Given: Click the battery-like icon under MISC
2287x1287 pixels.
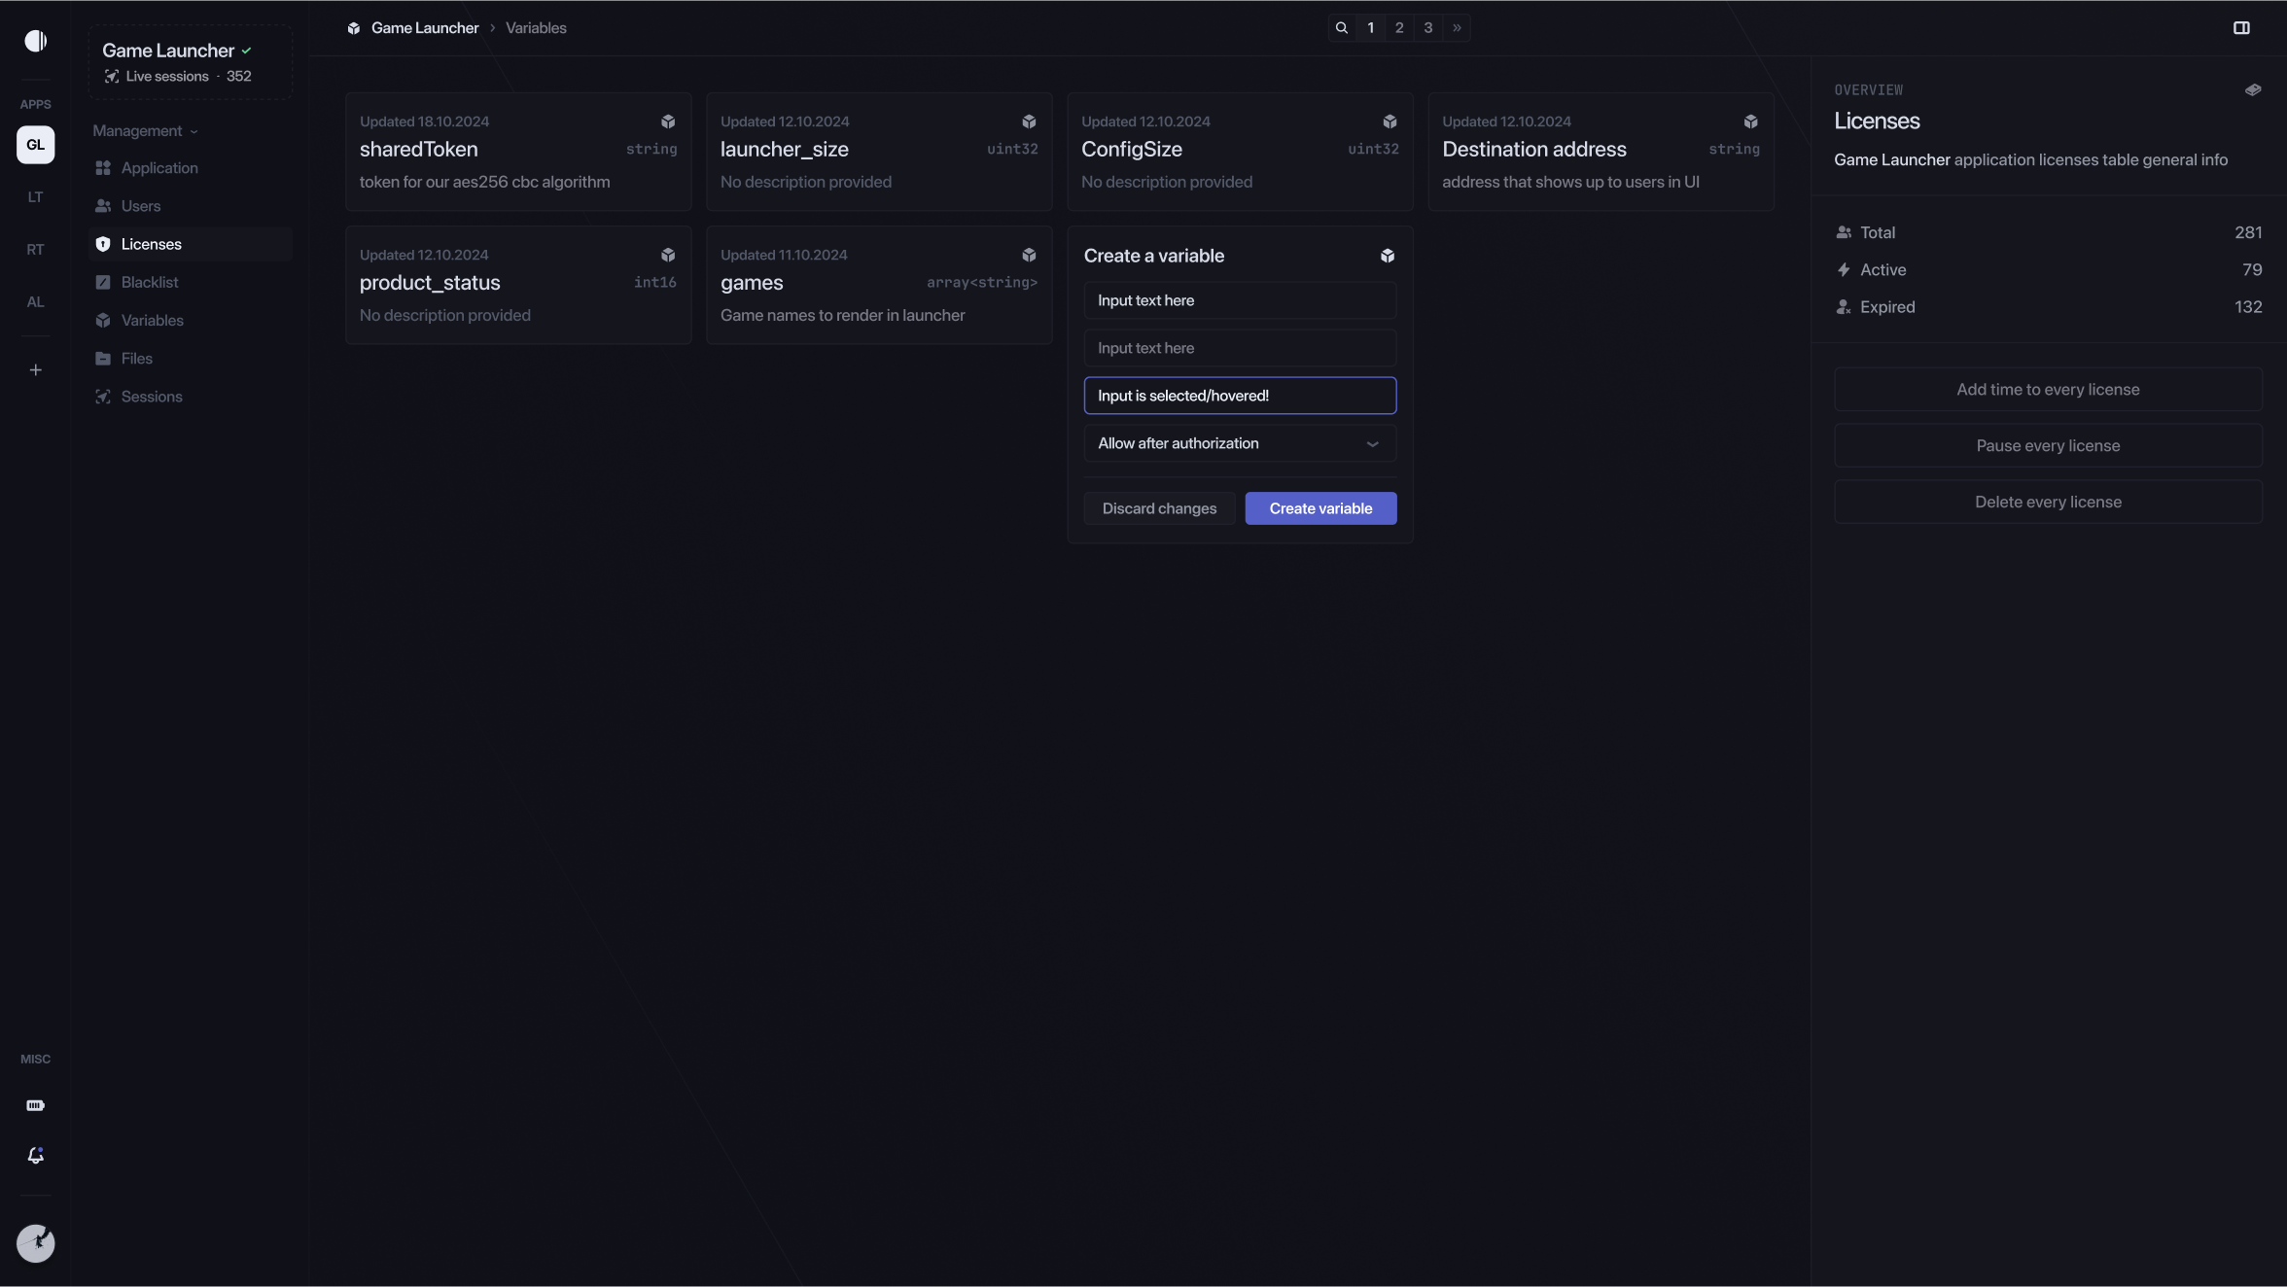Looking at the screenshot, I should [x=36, y=1105].
